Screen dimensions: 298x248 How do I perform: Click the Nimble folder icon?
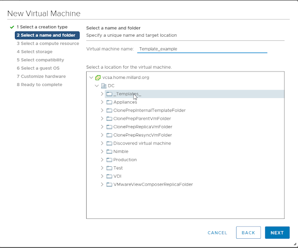pyautogui.click(x=109, y=151)
